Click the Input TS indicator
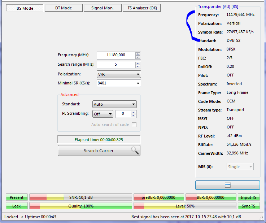Screen dimensions: 266x223 (248, 197)
